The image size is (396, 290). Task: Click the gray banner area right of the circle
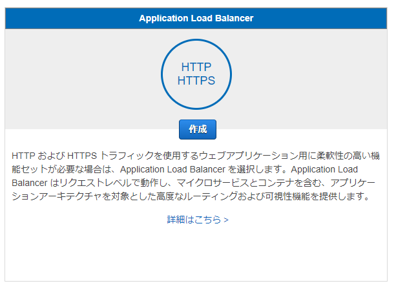pos(309,79)
